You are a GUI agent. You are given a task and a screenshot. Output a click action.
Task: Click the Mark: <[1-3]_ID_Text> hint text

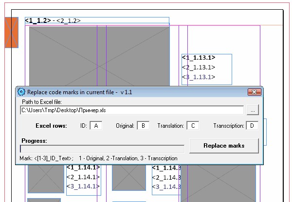click(98, 158)
